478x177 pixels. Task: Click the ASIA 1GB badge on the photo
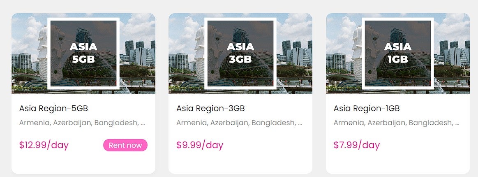(x=398, y=53)
